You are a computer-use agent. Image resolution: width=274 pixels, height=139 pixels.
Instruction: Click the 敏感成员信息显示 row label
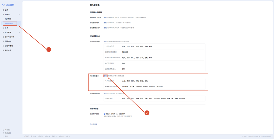[111, 52]
